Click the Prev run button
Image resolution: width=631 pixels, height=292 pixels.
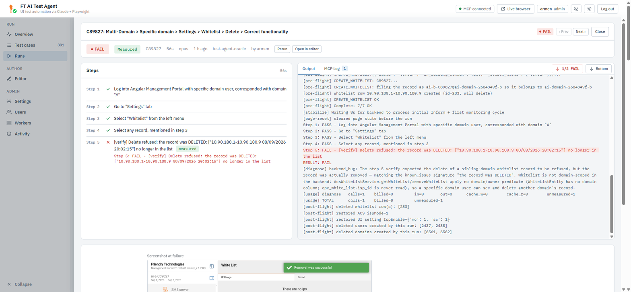point(564,32)
